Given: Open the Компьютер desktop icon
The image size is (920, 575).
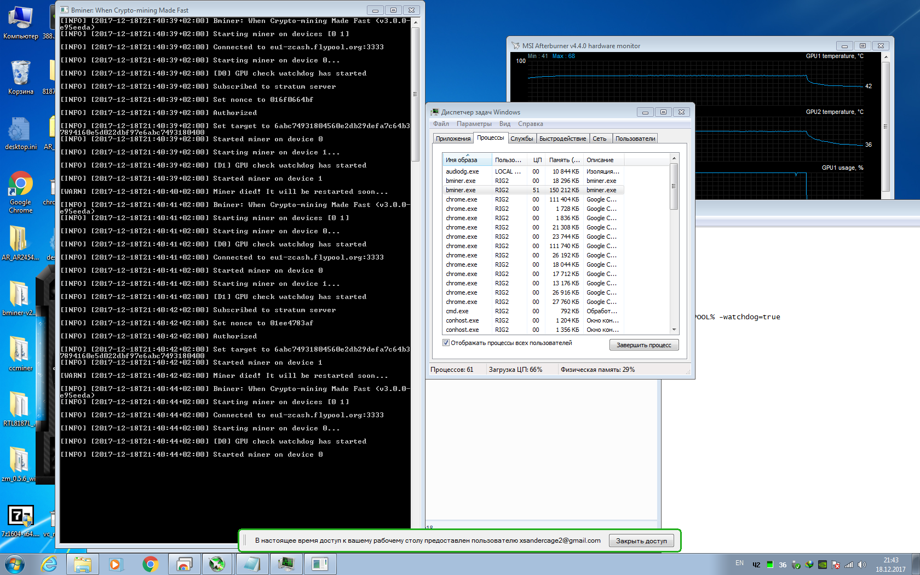Looking at the screenshot, I should click(20, 22).
